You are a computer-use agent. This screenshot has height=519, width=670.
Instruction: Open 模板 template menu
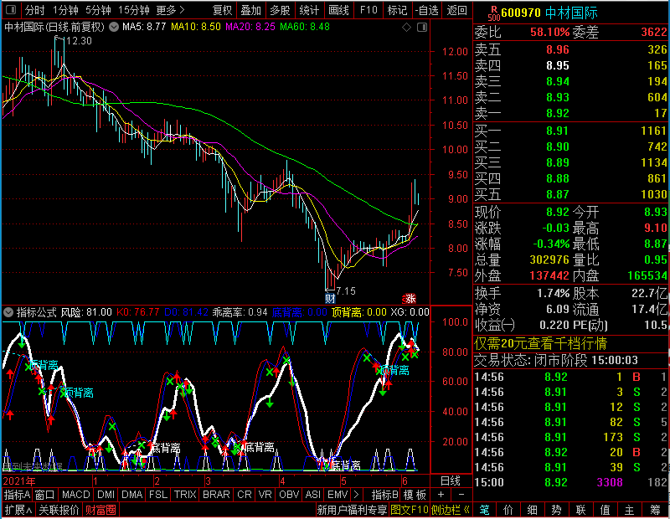(415, 495)
